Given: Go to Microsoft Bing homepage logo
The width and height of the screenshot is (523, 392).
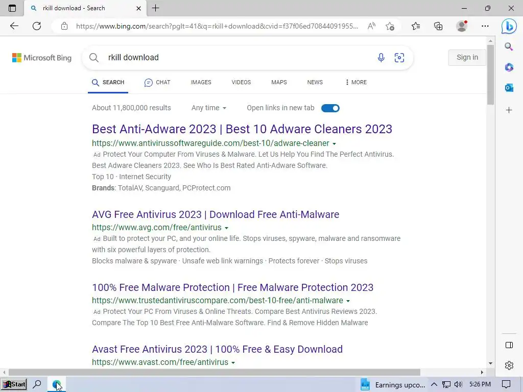Looking at the screenshot, I should tap(42, 58).
